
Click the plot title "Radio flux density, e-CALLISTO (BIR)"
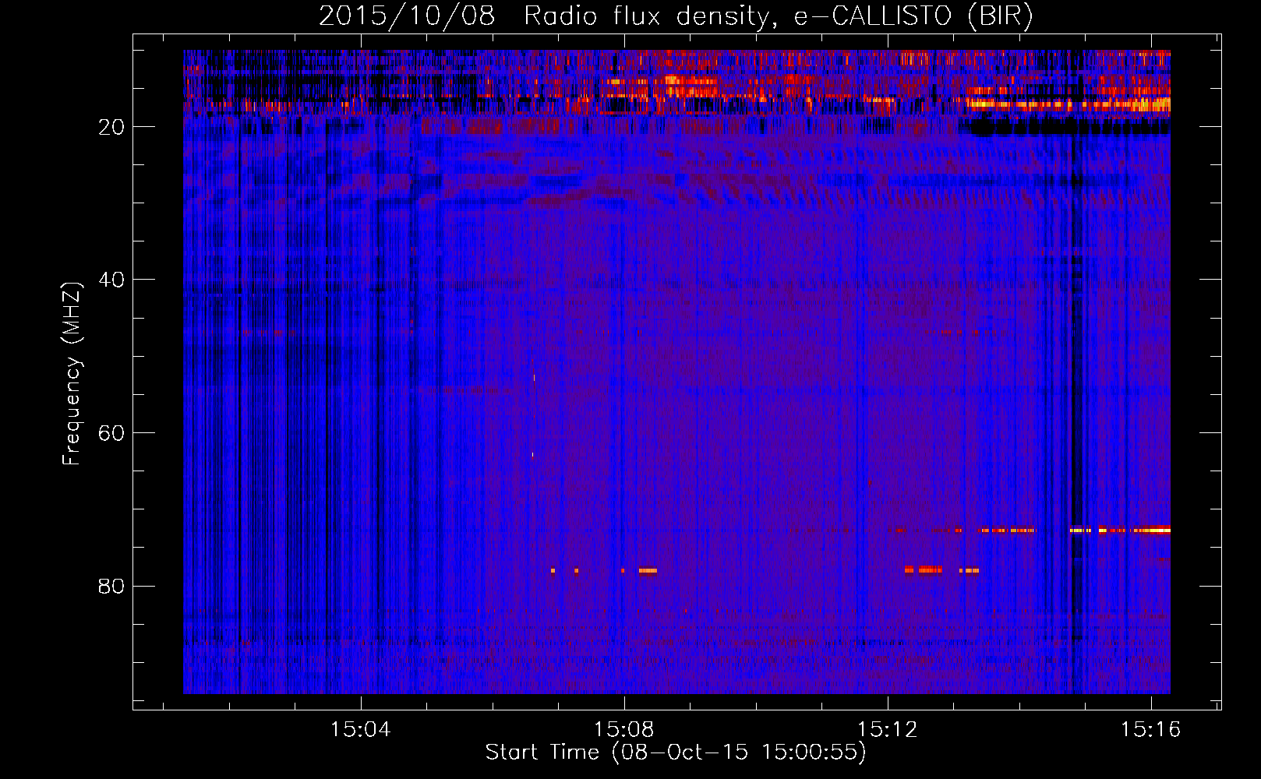pyautogui.click(x=778, y=16)
